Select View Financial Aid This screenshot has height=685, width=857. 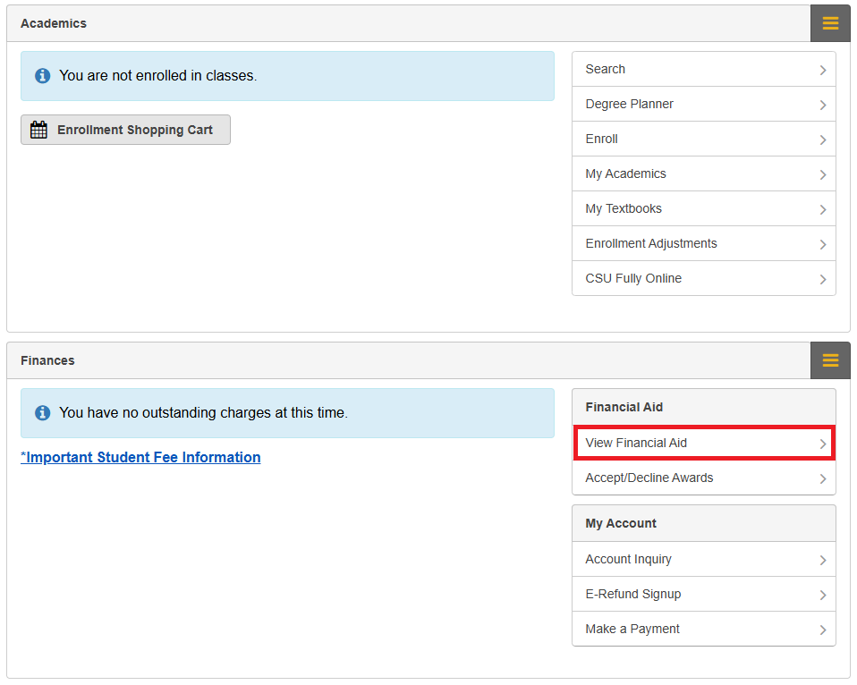coord(636,443)
